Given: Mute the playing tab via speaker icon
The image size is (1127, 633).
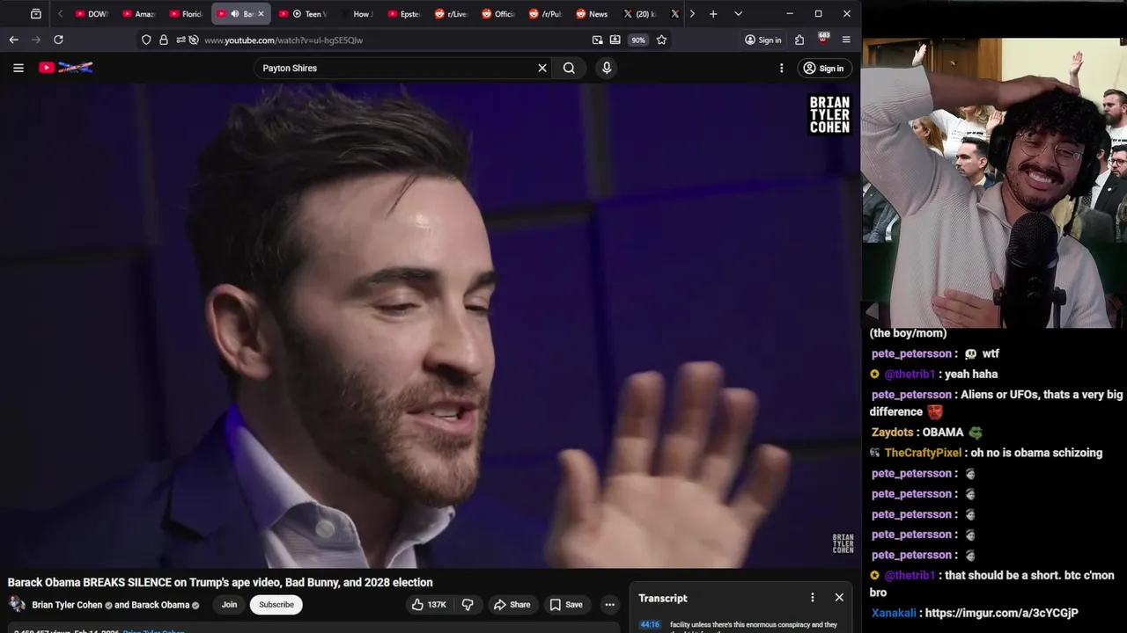Looking at the screenshot, I should pyautogui.click(x=234, y=14).
